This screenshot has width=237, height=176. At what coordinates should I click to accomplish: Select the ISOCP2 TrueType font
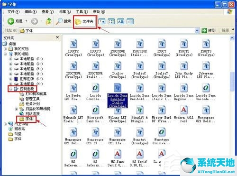(x=73, y=47)
